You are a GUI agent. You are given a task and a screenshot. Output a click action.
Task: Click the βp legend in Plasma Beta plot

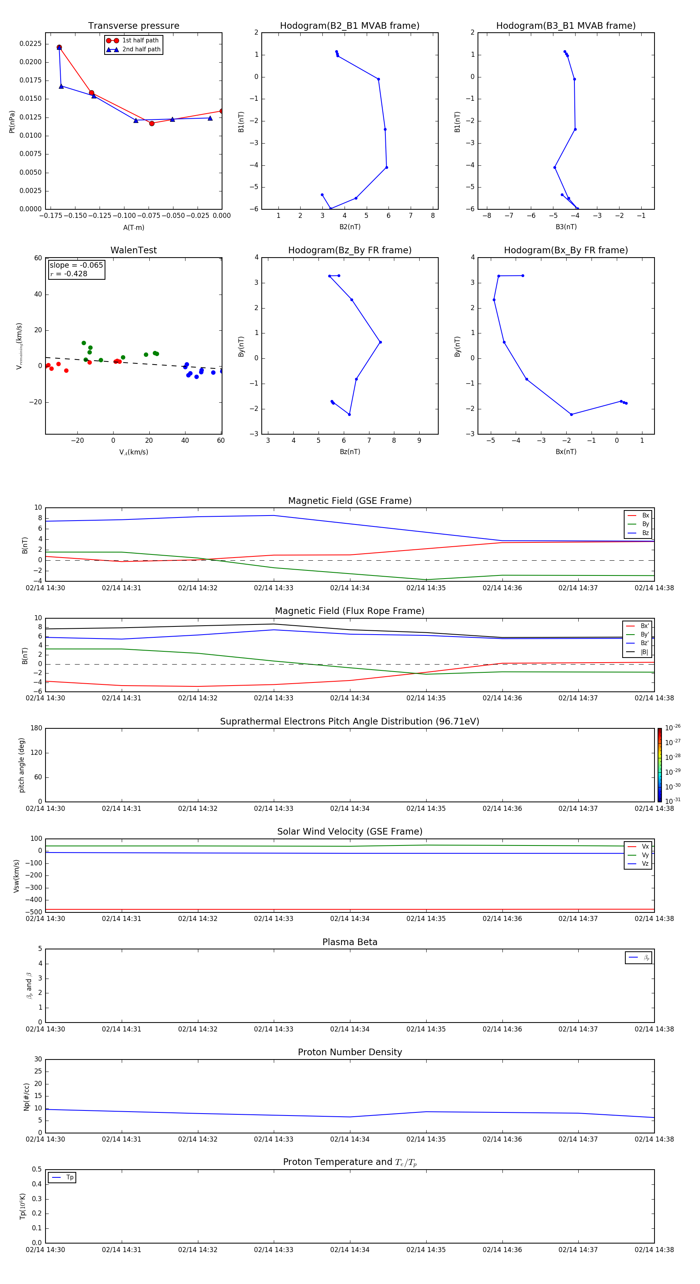638,958
